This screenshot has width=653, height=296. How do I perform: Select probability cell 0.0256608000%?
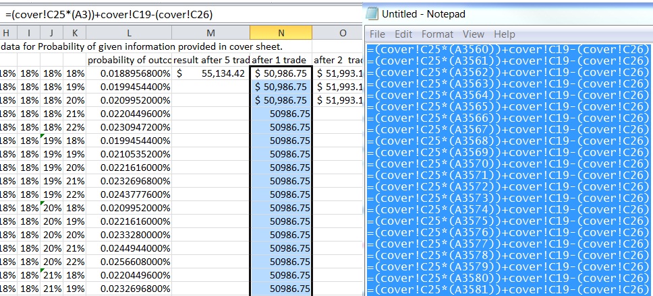[129, 262]
